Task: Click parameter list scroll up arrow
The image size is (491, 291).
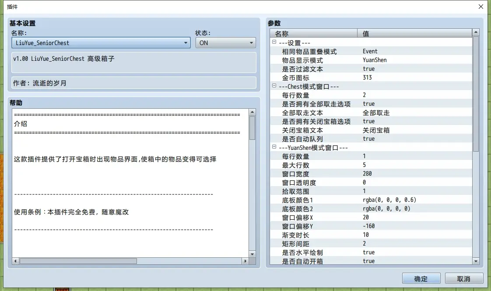Action: (x=476, y=32)
